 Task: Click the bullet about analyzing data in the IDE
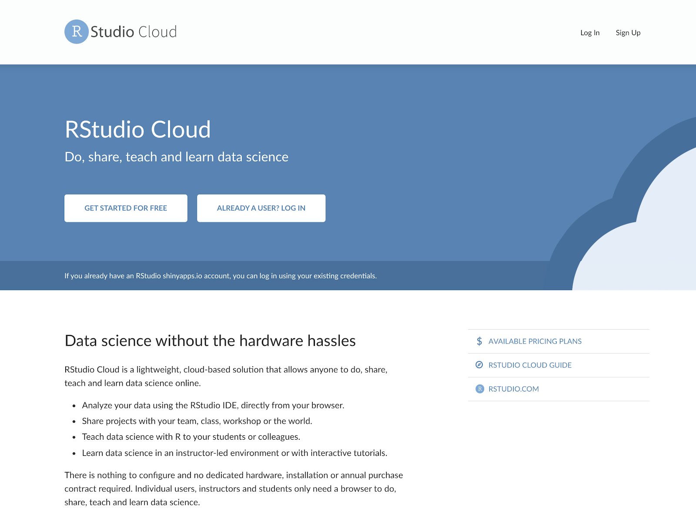[x=213, y=405]
